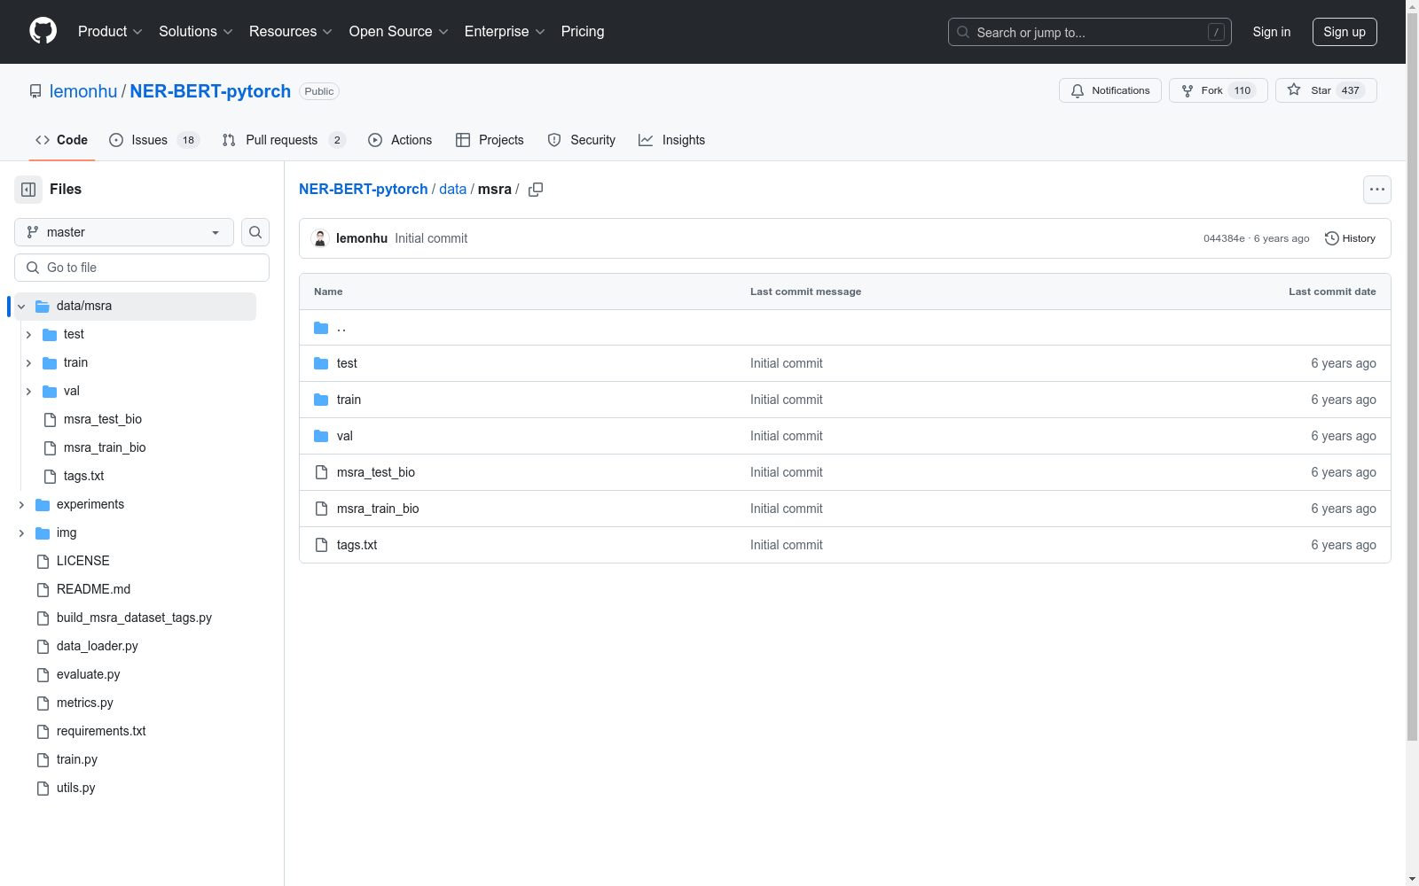Open the 044384e commit hash link
Viewport: 1419px width, 886px height.
(x=1224, y=238)
